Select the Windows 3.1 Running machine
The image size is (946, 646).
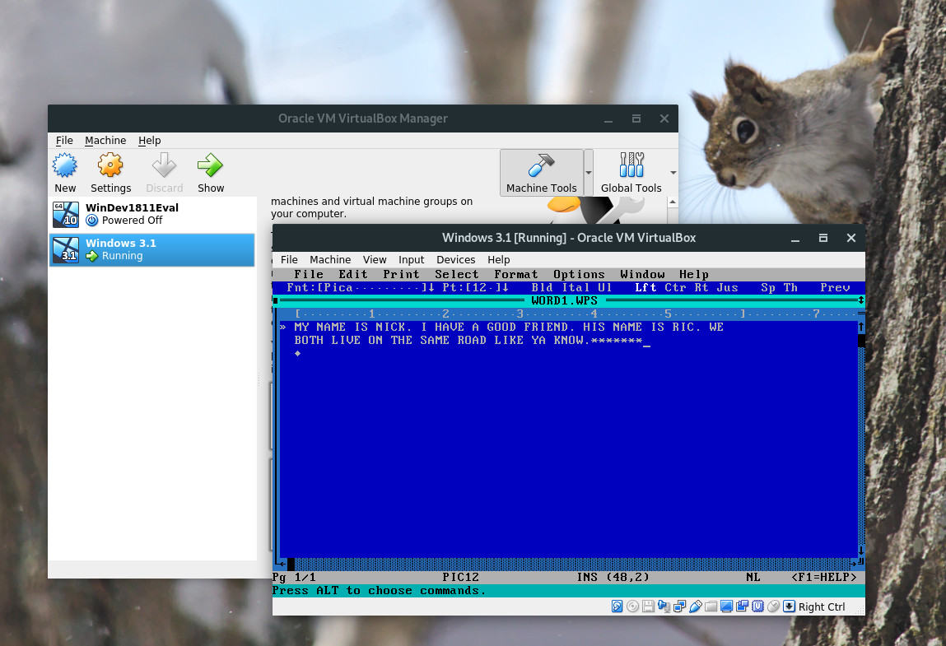152,249
